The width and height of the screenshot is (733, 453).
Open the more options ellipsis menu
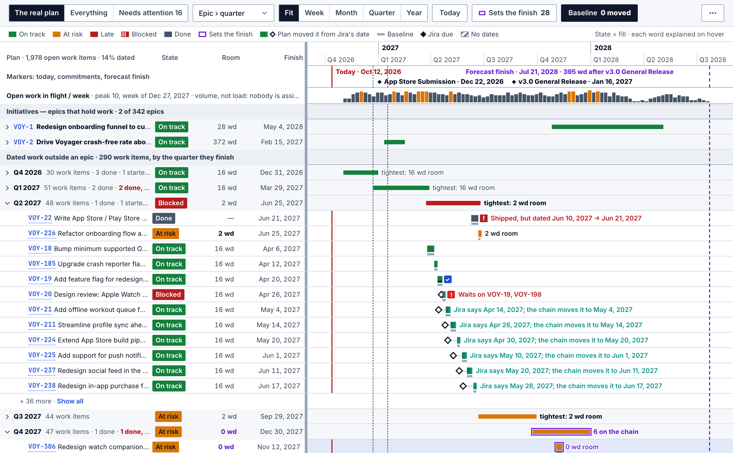click(713, 13)
